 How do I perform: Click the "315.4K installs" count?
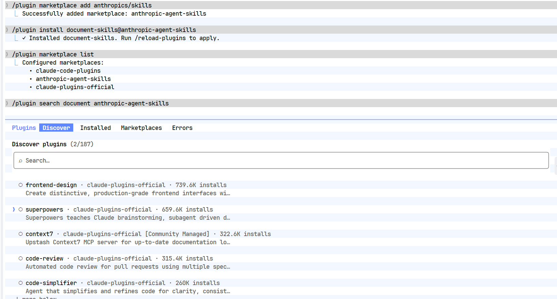click(187, 259)
